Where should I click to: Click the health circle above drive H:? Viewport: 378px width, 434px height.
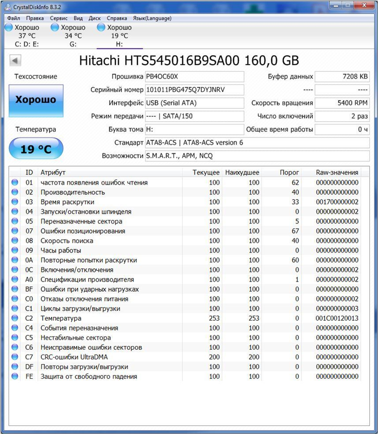(x=101, y=27)
